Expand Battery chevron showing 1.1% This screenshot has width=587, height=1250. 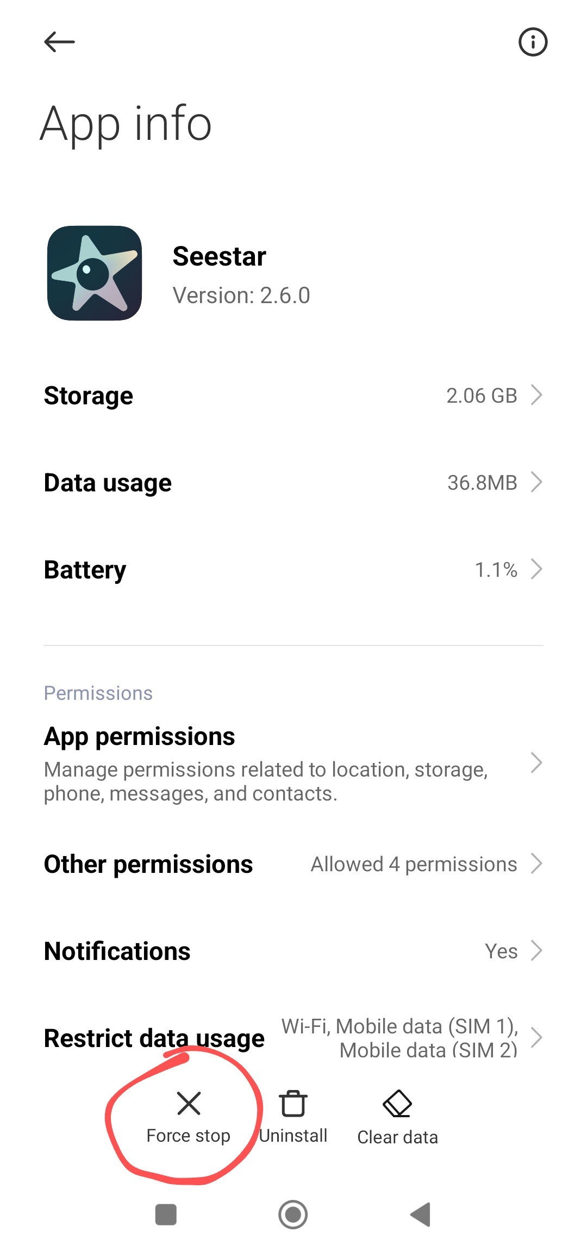pos(536,569)
